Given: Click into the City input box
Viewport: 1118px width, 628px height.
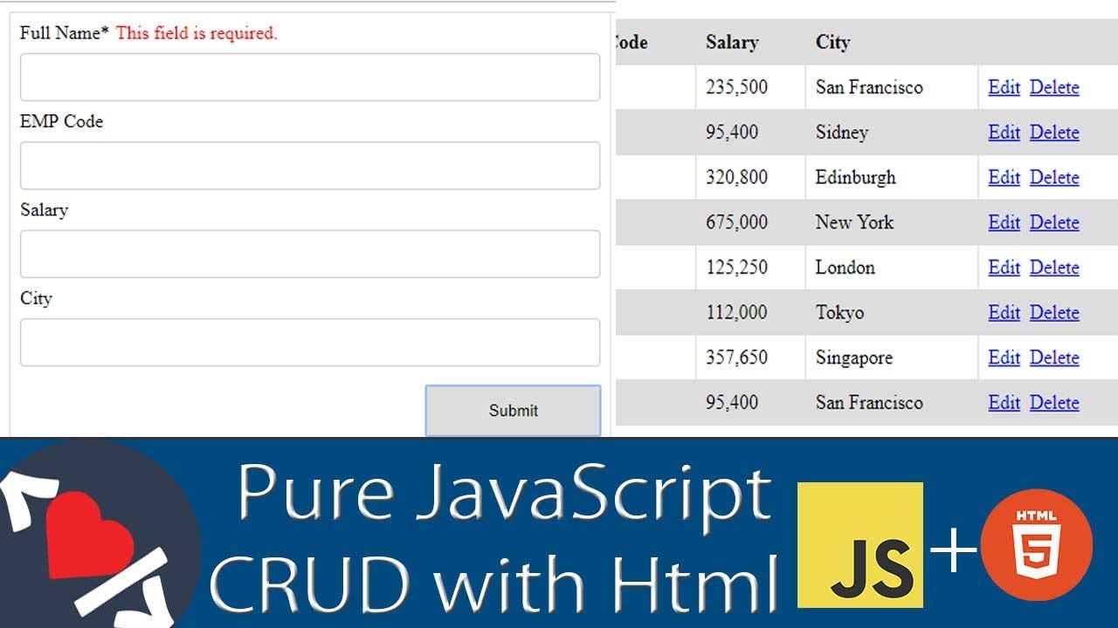Looking at the screenshot, I should click(310, 342).
